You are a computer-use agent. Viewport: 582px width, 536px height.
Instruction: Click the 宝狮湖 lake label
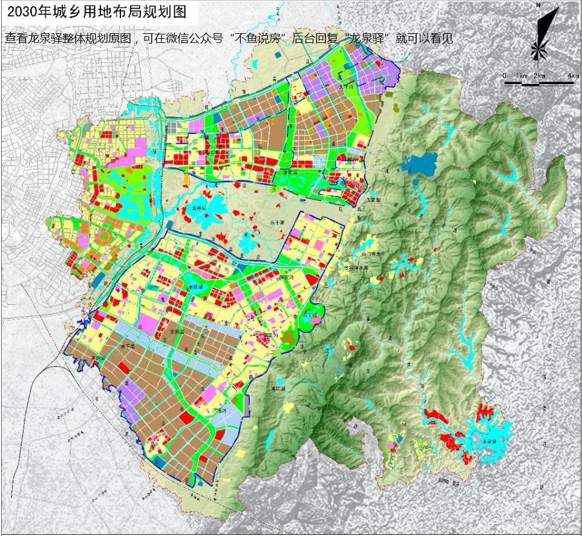click(195, 286)
